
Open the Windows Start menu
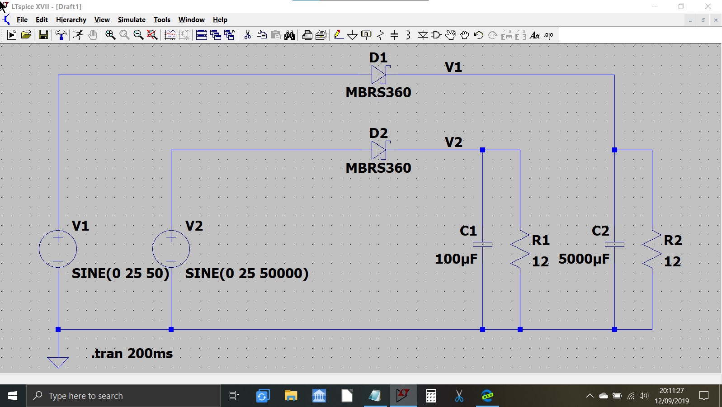pos(13,396)
